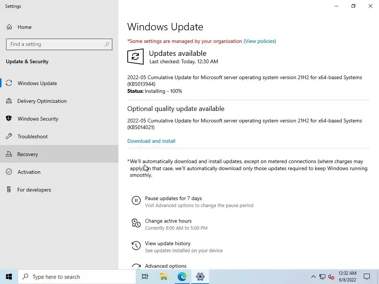Click Pause updates for 7 days
The width and height of the screenshot is (379, 284).
click(173, 198)
